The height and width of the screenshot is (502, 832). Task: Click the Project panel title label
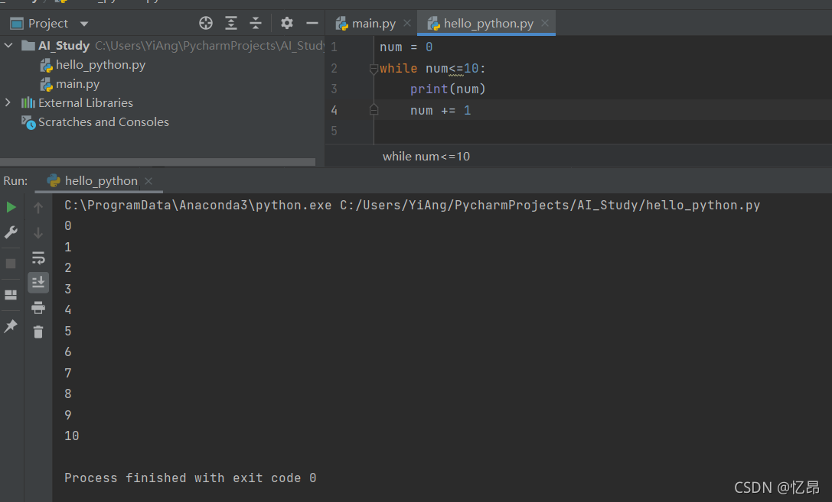[47, 23]
